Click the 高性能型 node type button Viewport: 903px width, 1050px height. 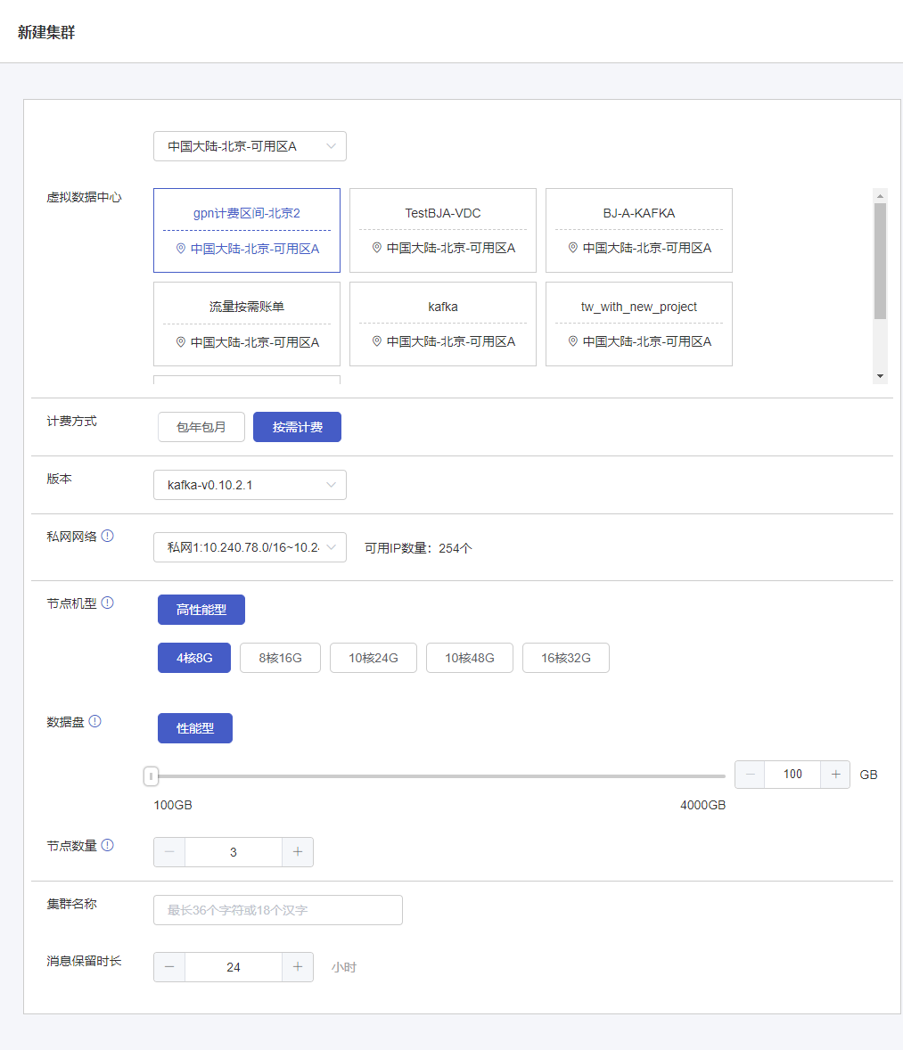(201, 610)
